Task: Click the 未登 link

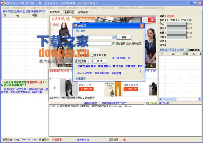Action: [x=34, y=12]
